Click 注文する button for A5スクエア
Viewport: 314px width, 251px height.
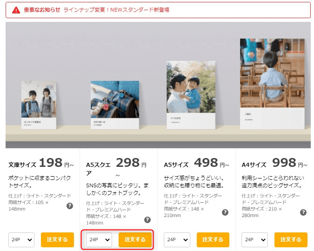pos(135,239)
